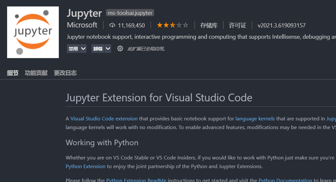This screenshot has height=182, width=336.
Task: Open the Visual Studio Code extension link
Action: (104, 119)
